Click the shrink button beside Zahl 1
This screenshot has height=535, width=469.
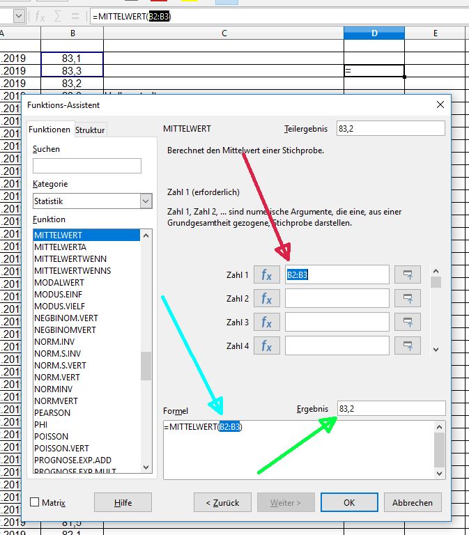(408, 275)
